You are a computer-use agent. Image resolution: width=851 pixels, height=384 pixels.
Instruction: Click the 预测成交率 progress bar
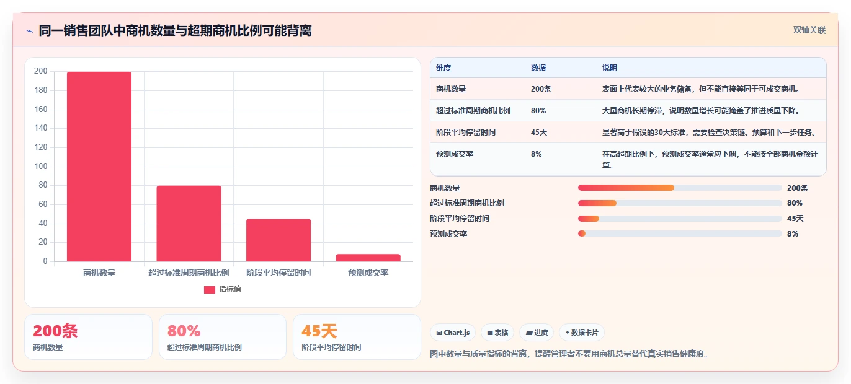(680, 233)
